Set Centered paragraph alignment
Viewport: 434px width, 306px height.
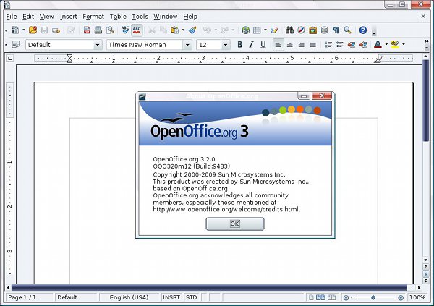click(x=290, y=45)
